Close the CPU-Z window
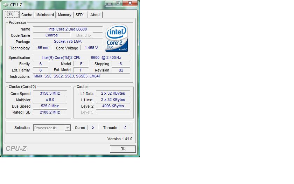The width and height of the screenshot is (294, 184). (x=130, y=3)
